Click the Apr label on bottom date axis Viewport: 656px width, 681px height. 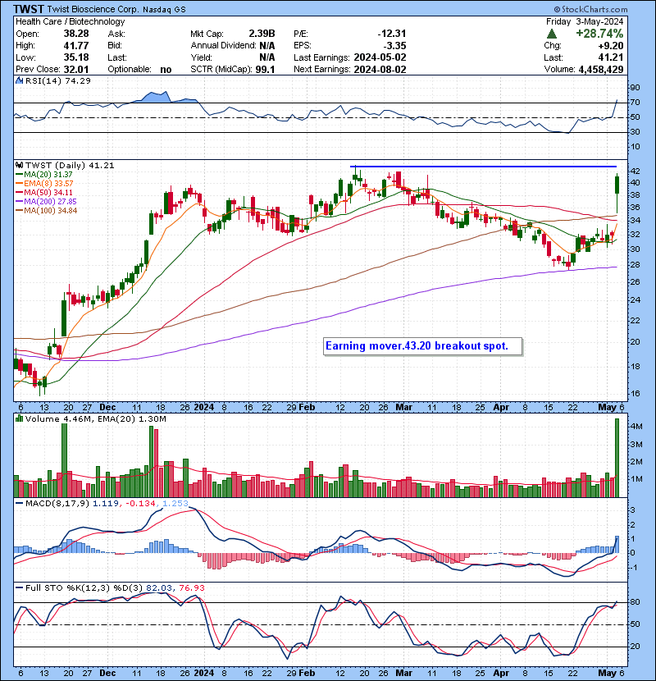(501, 673)
